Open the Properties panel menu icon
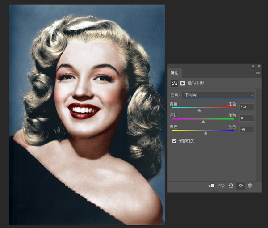268x228 pixels. click(x=258, y=73)
